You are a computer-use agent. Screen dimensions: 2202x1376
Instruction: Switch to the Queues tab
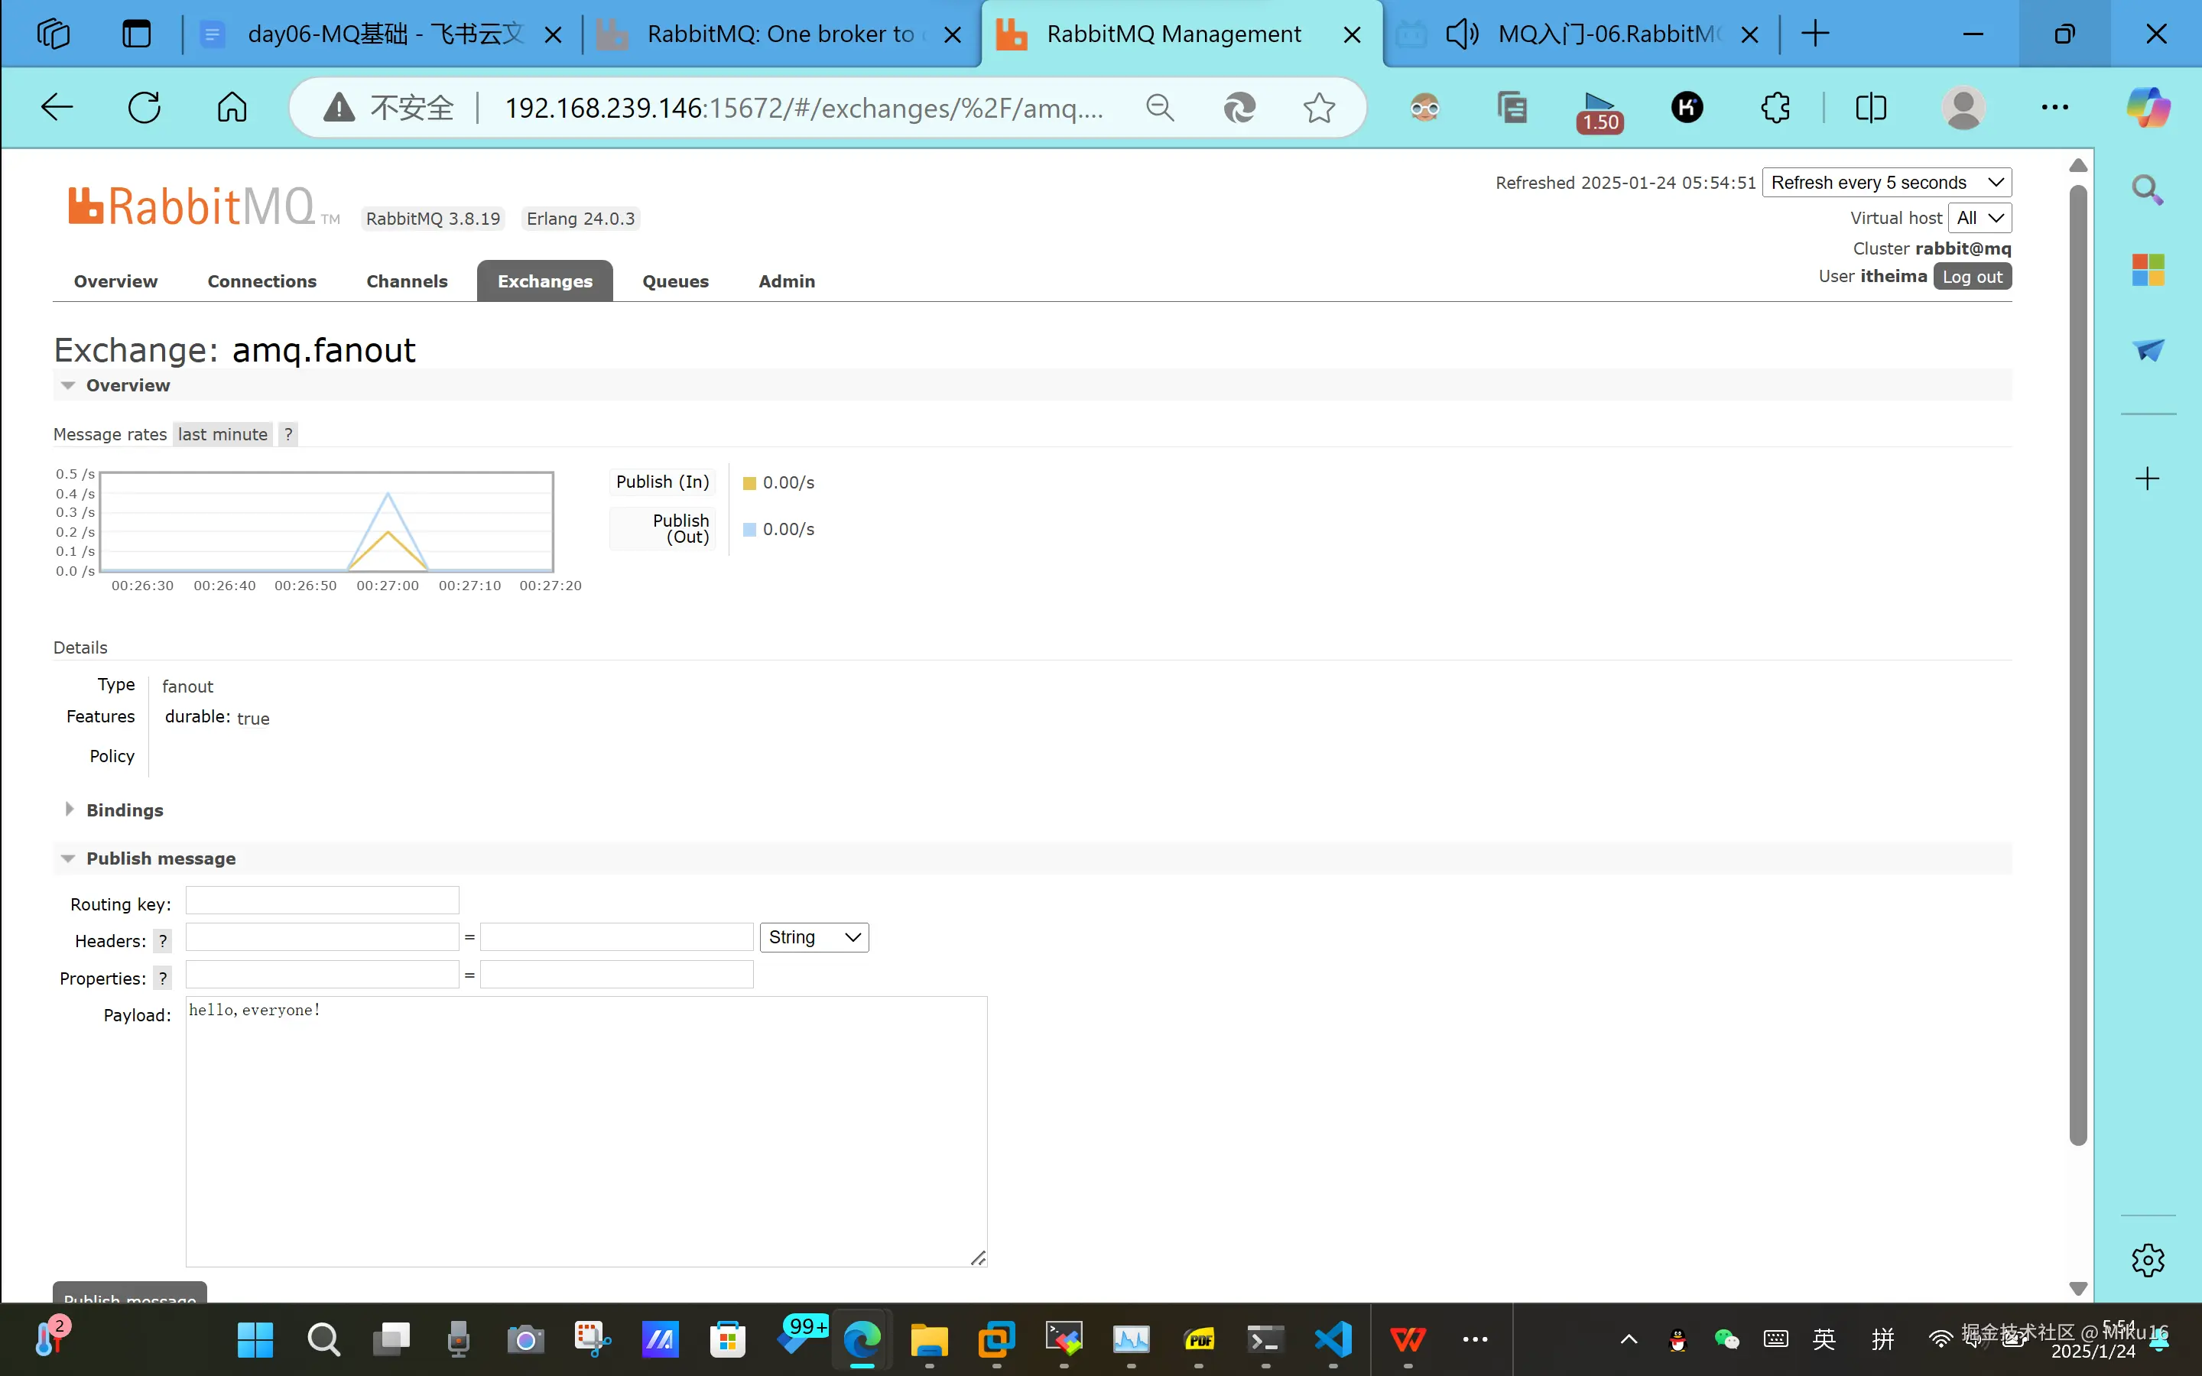[x=675, y=281]
